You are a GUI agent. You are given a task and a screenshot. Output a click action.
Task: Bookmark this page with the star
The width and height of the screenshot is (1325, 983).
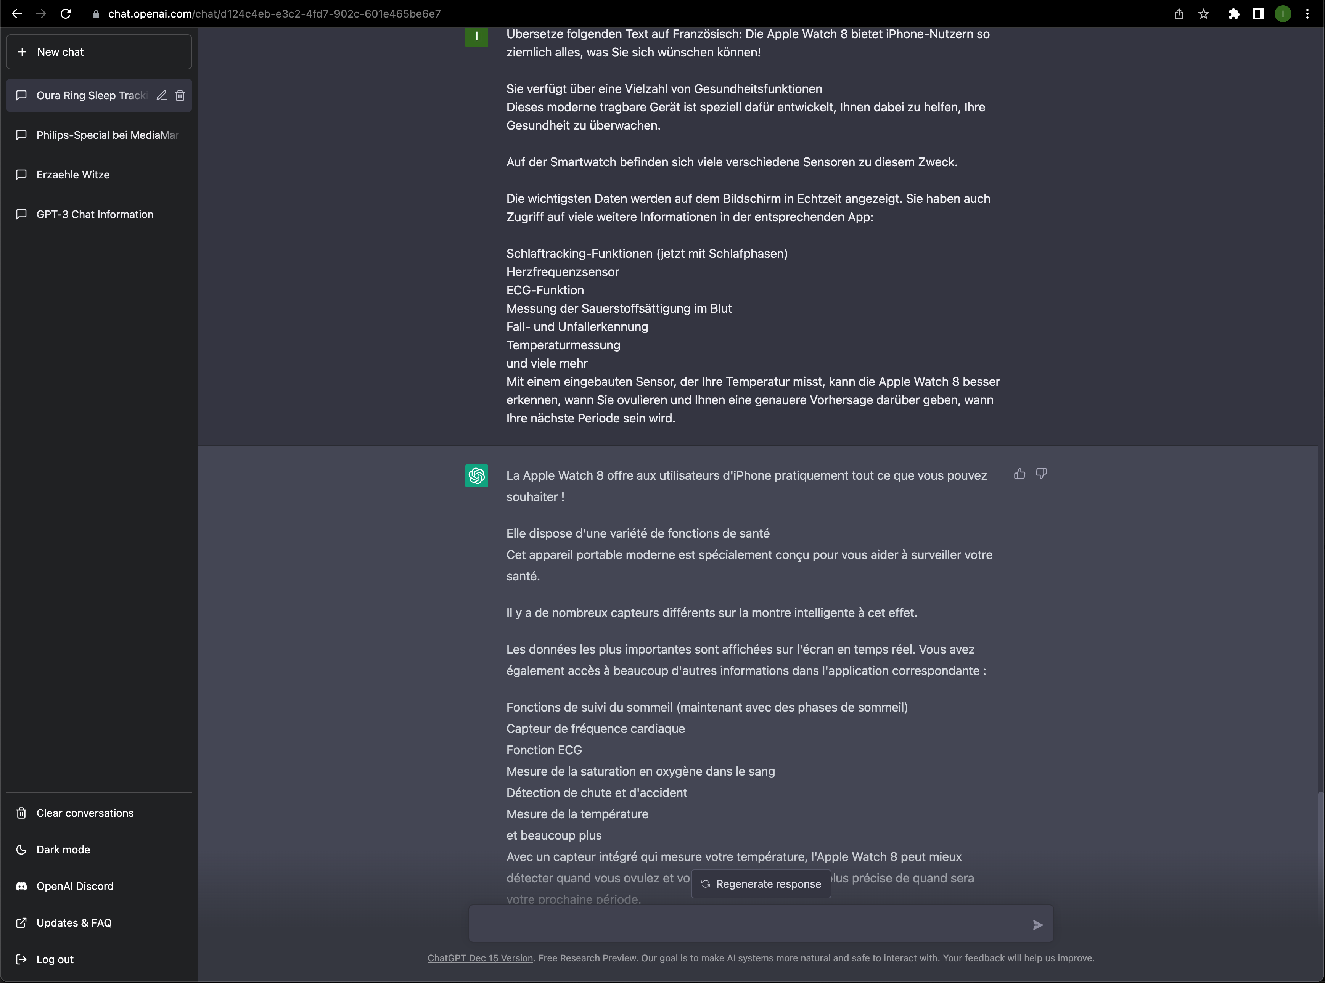pyautogui.click(x=1204, y=14)
